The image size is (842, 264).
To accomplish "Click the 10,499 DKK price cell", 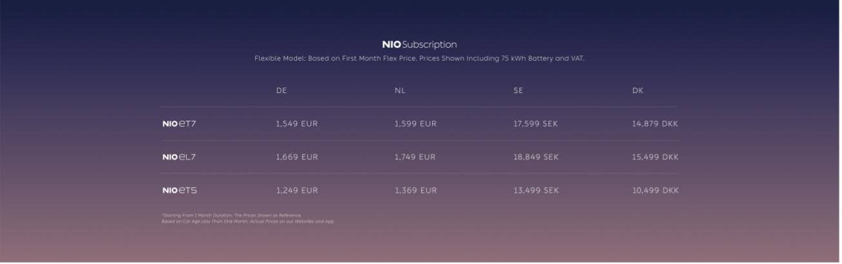I will click(655, 190).
